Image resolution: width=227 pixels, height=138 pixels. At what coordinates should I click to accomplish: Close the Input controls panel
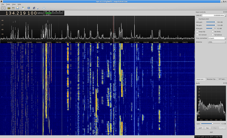226,12
